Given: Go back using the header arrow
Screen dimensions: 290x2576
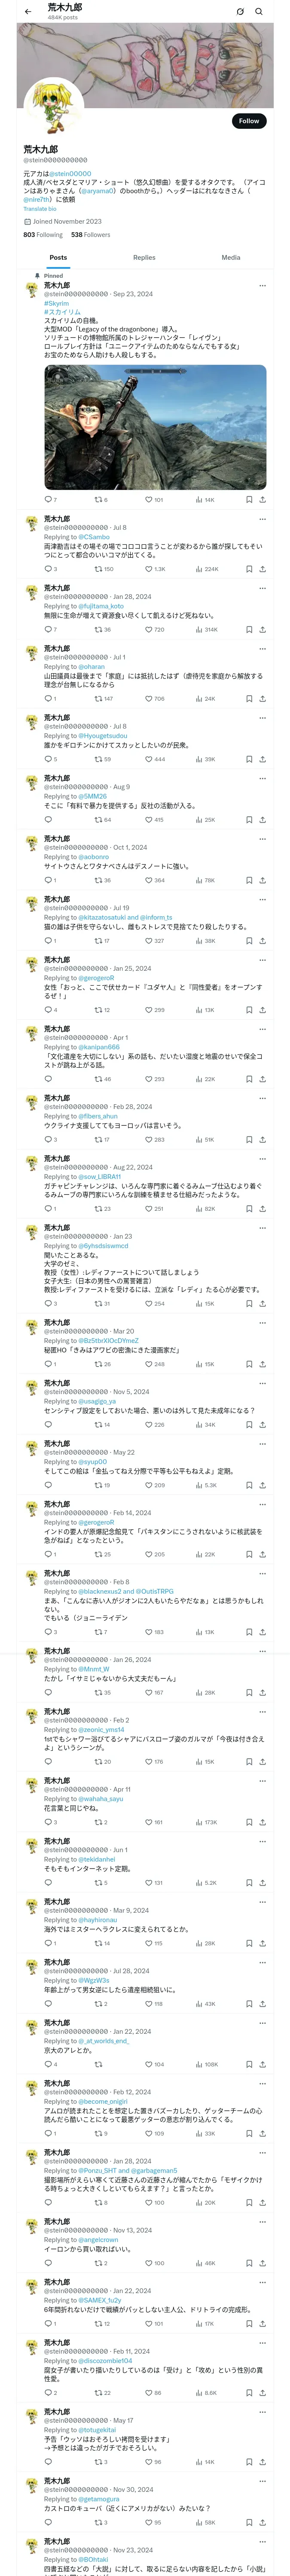Looking at the screenshot, I should click(28, 12).
